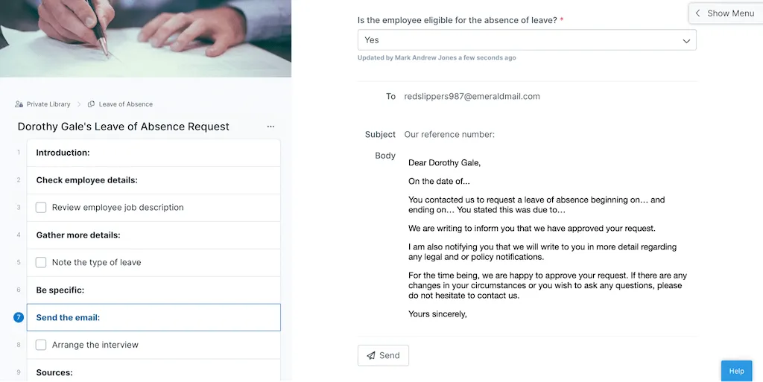Click the paper plane Send icon
Screen dimensions: 763x382
click(x=371, y=355)
